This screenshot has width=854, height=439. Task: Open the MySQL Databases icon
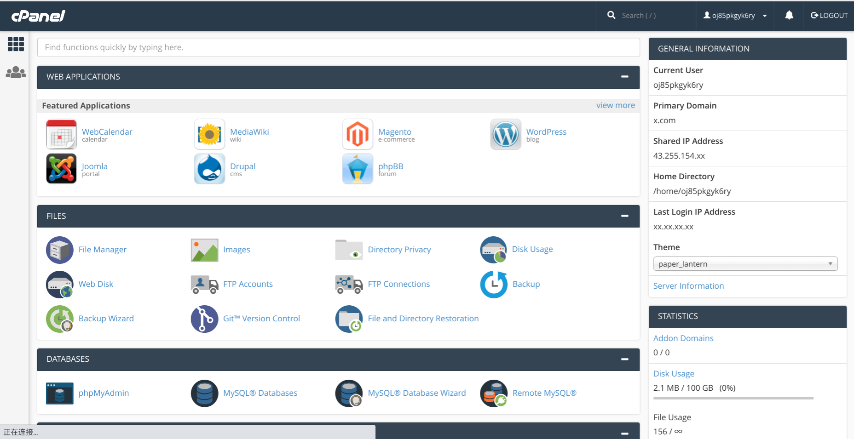(204, 393)
